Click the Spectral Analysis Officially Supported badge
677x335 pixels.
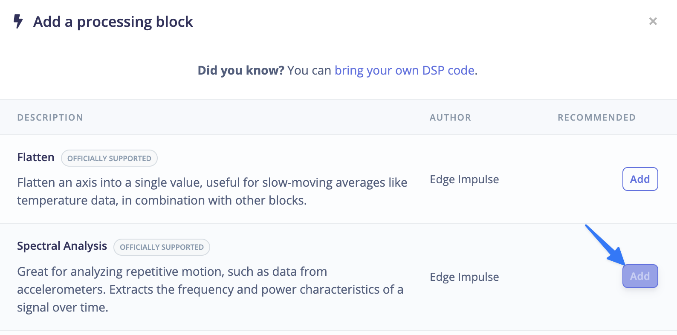(162, 247)
